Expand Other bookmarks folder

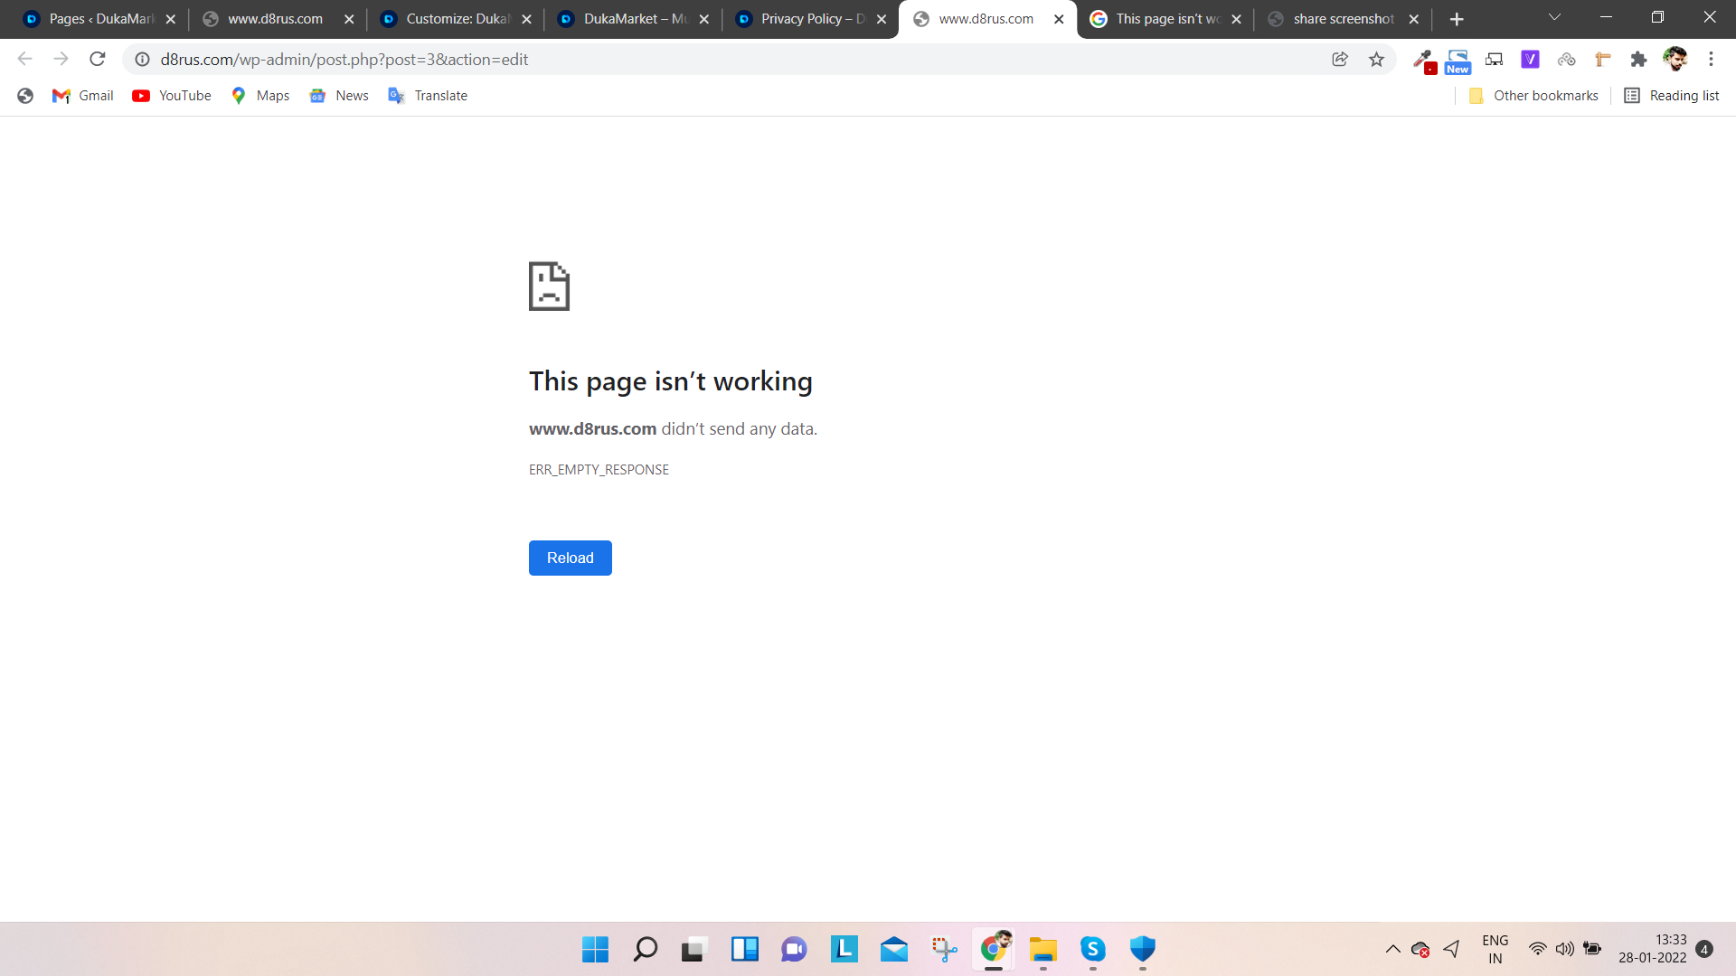click(1533, 96)
